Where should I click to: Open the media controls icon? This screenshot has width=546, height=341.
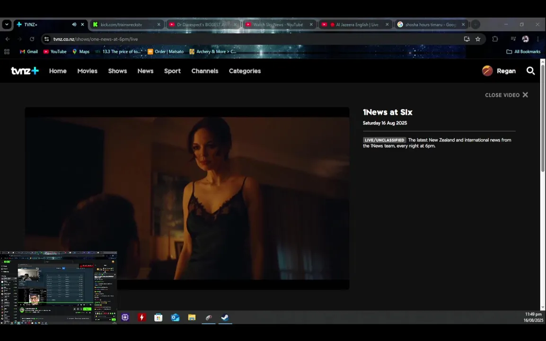pyautogui.click(x=513, y=39)
